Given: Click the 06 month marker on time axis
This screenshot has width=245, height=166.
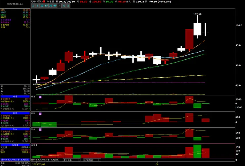Looking at the screenshot, I should tap(157, 164).
